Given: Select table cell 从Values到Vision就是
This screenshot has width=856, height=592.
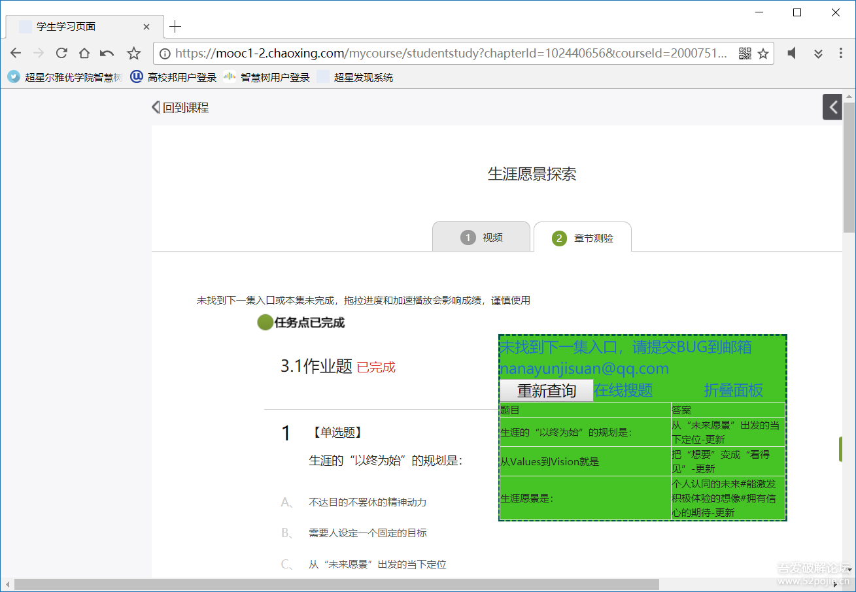Looking at the screenshot, I should click(585, 462).
